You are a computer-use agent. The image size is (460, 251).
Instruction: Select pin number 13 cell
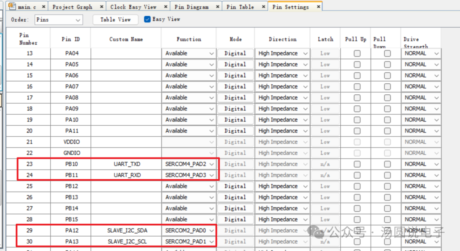29,53
